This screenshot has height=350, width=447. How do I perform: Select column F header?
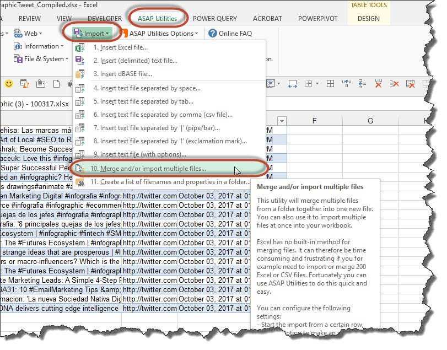click(x=314, y=121)
